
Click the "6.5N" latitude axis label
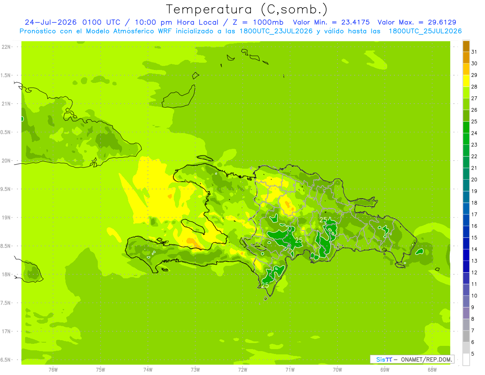(6, 360)
